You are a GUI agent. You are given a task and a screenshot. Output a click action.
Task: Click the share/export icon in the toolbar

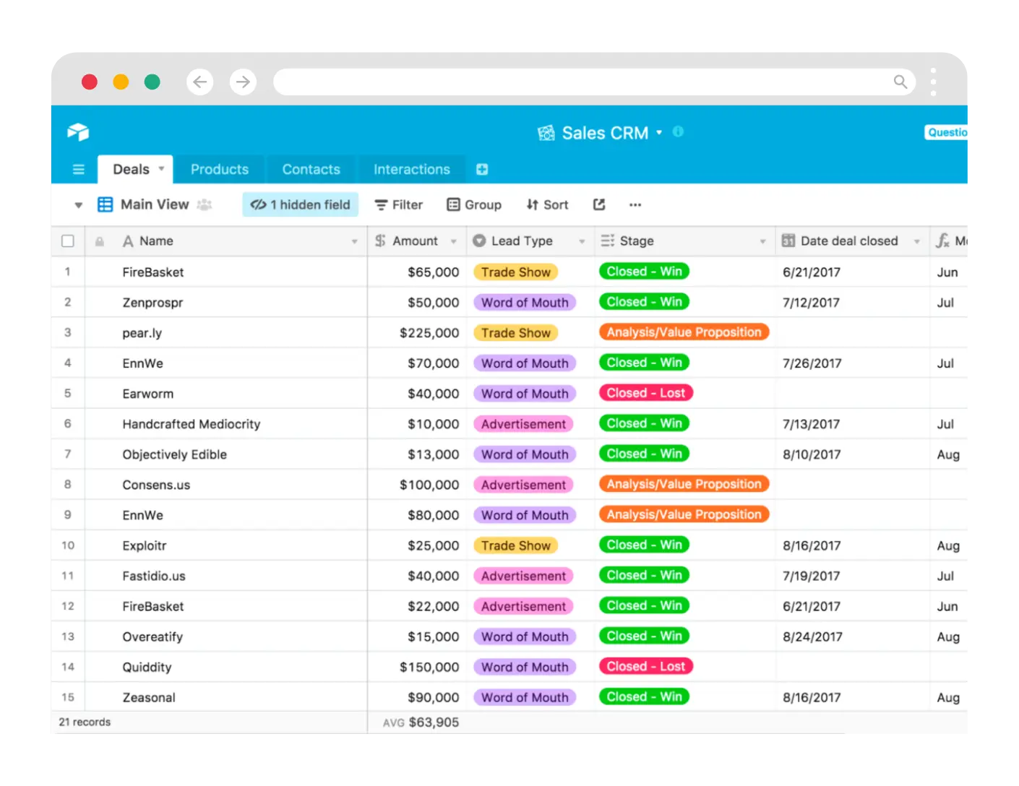599,204
